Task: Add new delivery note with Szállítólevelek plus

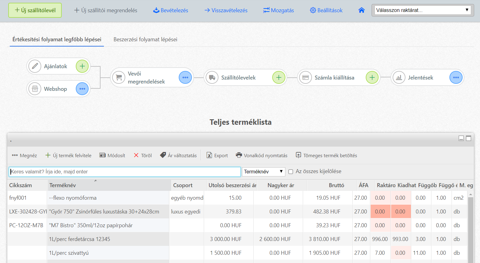Action: coord(279,77)
